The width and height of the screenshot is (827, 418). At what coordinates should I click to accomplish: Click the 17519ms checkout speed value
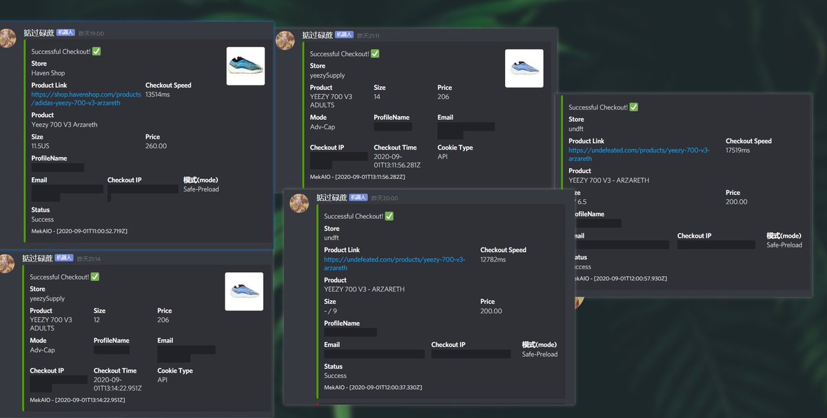coord(739,150)
